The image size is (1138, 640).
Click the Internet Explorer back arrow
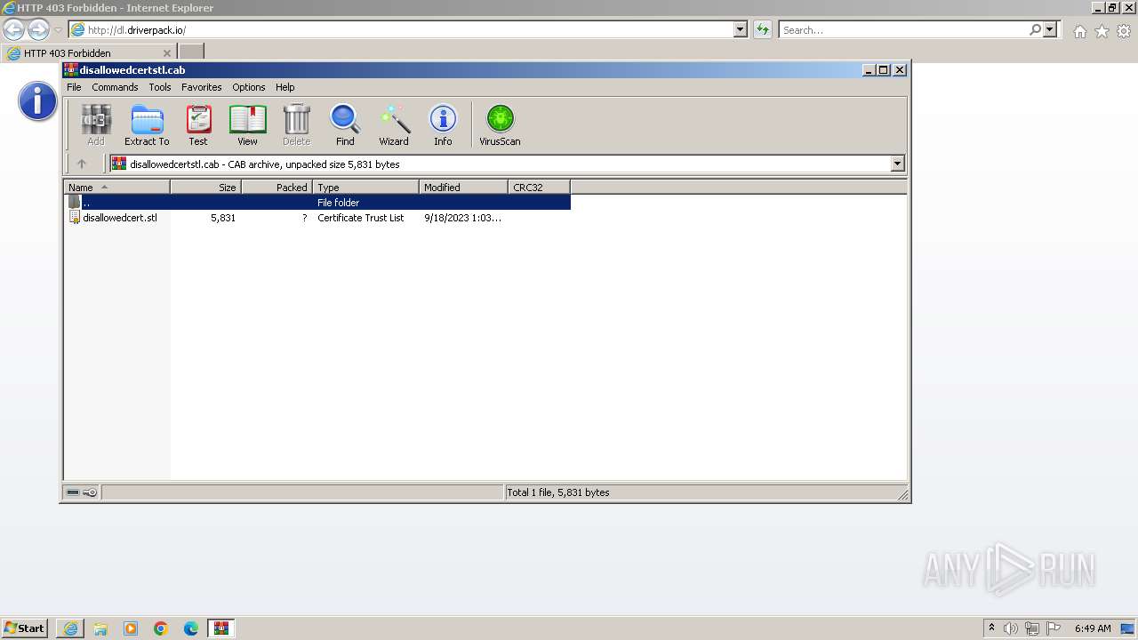click(x=14, y=29)
